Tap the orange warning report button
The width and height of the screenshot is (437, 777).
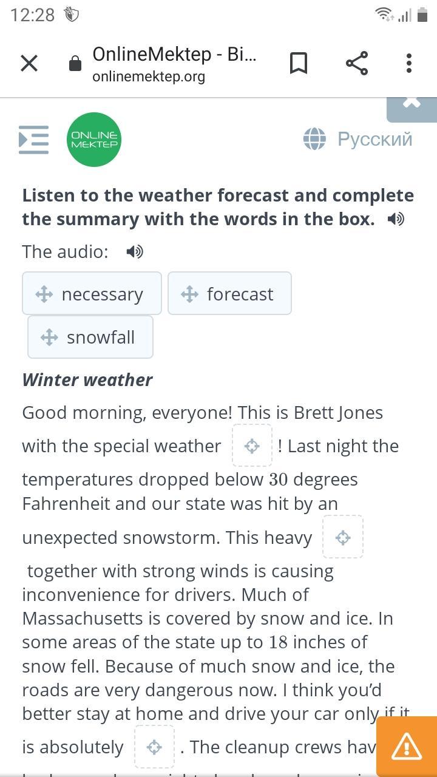pos(407,747)
